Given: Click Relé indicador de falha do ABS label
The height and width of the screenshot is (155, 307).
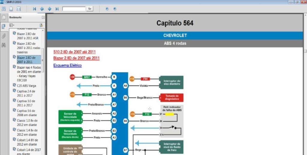Looking at the screenshot, I should point(172,109).
